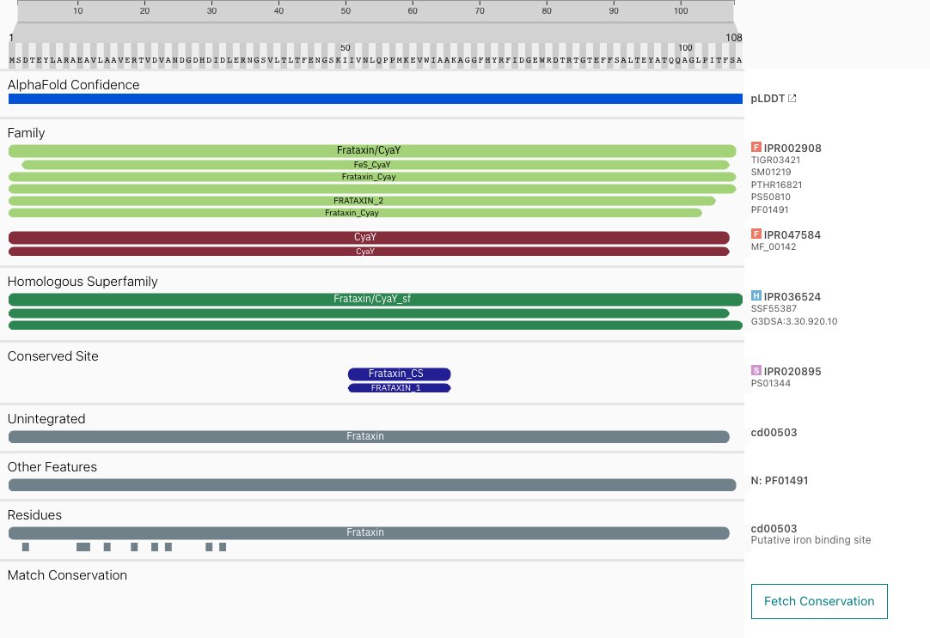Viewport: 930px width, 638px height.
Task: Select the unlabeled green bar in the PTHR16821 row
Action: pyautogui.click(x=372, y=189)
